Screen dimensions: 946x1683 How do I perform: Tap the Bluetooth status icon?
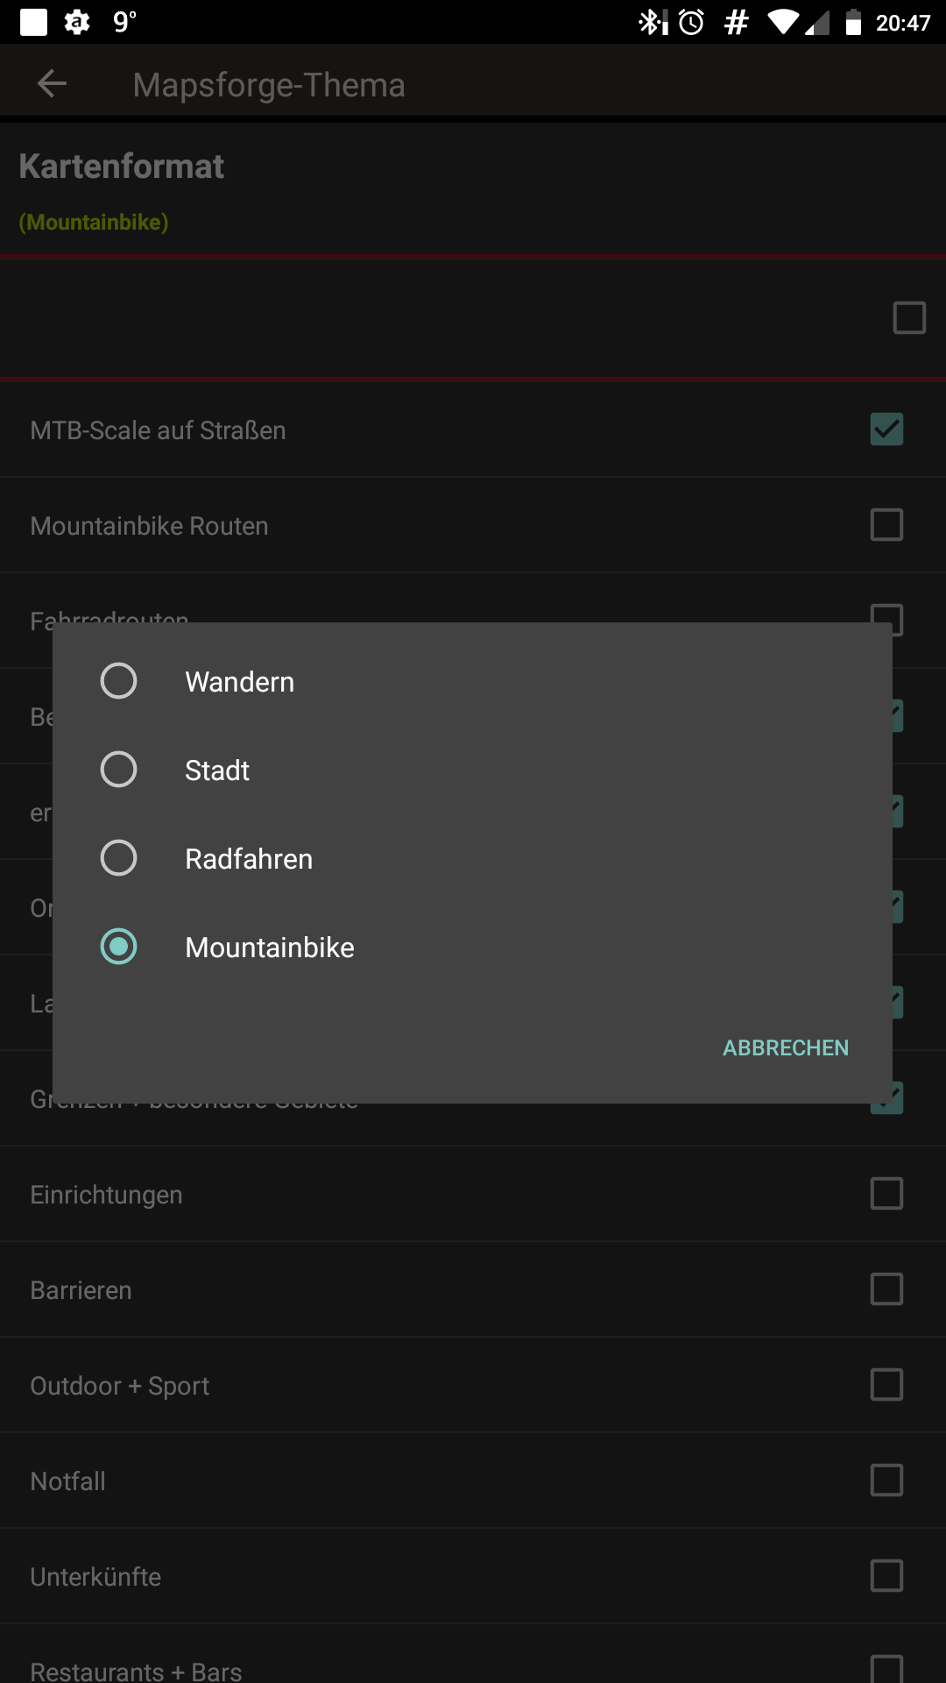653,22
